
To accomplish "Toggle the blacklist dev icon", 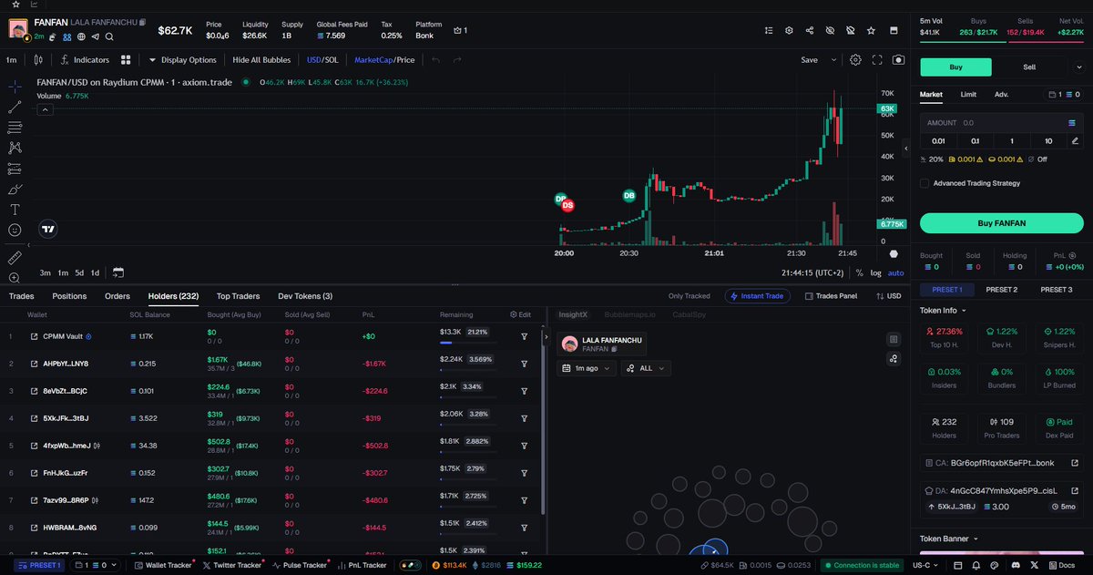I will click(x=850, y=30).
